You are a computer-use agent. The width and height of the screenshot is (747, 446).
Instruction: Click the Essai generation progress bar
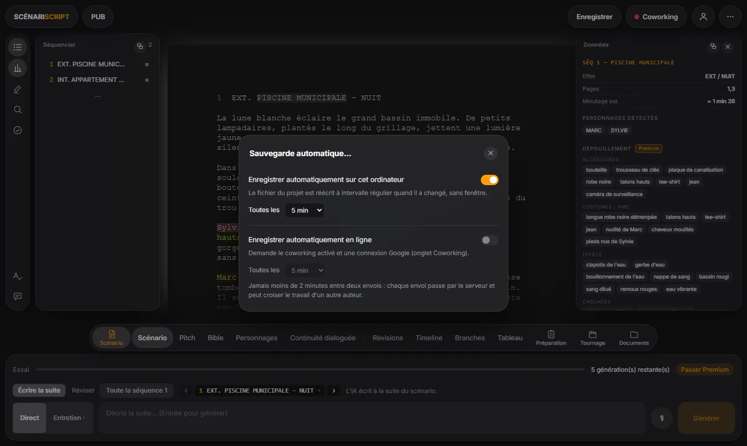310,370
